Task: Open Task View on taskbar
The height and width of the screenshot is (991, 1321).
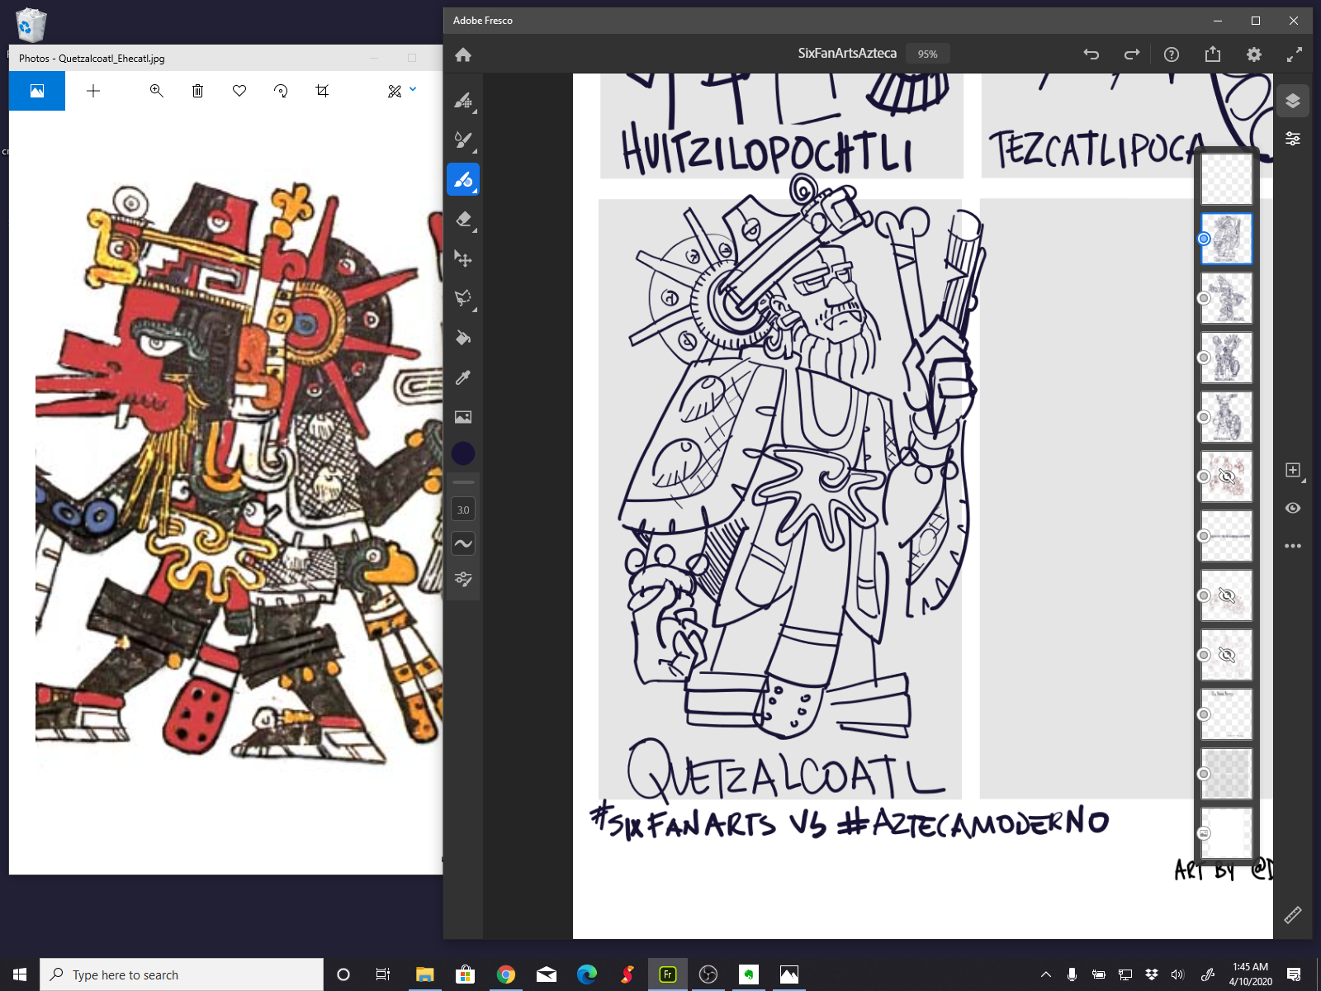Action: pyautogui.click(x=383, y=974)
